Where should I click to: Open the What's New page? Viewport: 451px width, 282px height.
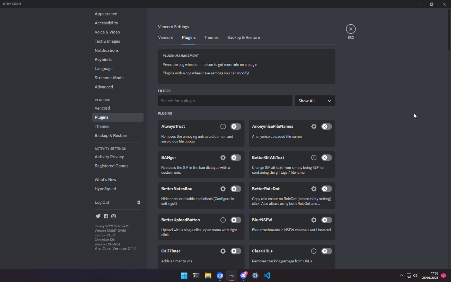(105, 179)
